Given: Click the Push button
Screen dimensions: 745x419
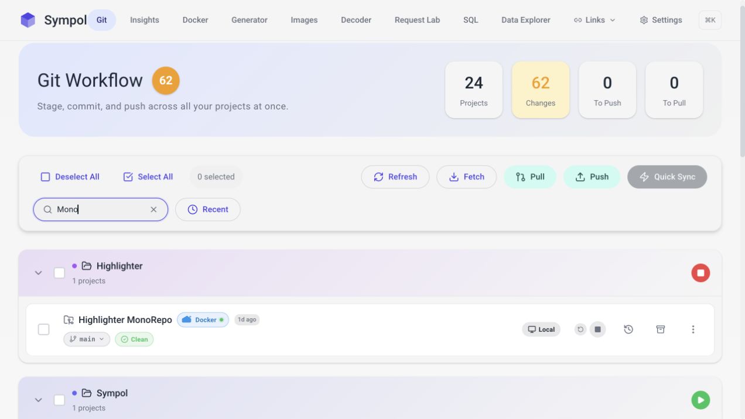Looking at the screenshot, I should tap(592, 177).
